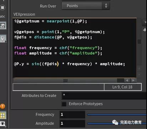The image size is (147, 129).
Task: Open the Run Over Points dropdown
Action: point(86,6)
